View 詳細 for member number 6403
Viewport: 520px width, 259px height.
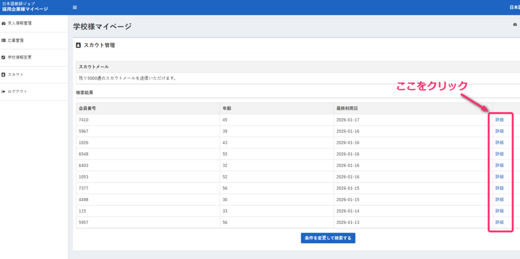500,166
